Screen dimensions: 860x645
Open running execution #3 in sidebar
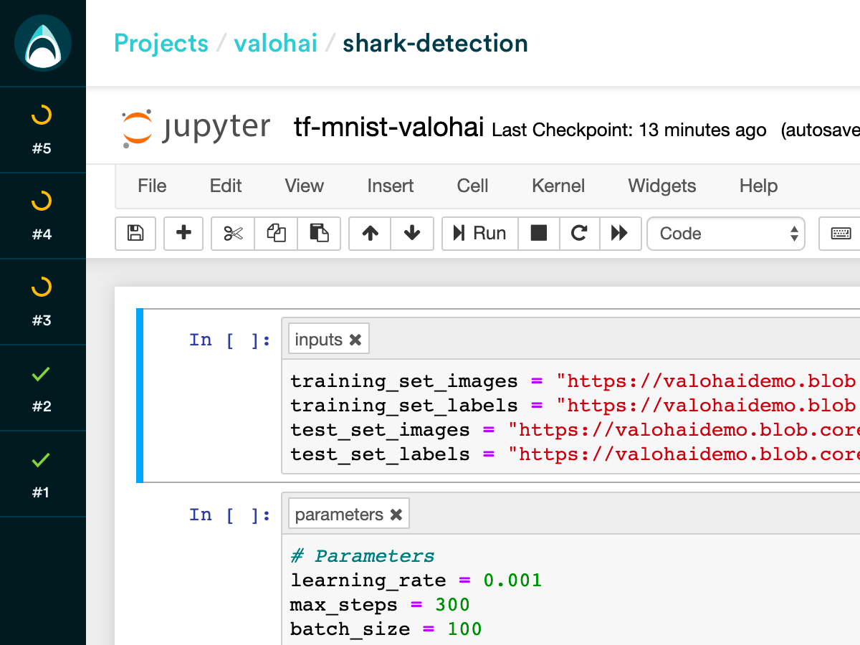(x=42, y=302)
